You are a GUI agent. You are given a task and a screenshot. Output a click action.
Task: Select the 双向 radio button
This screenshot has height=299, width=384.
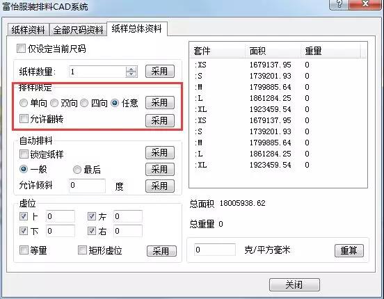54,103
